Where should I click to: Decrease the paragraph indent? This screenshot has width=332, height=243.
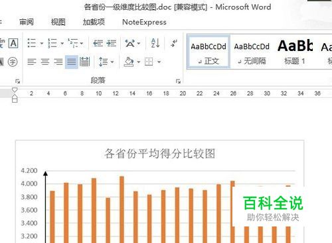coord(98,43)
